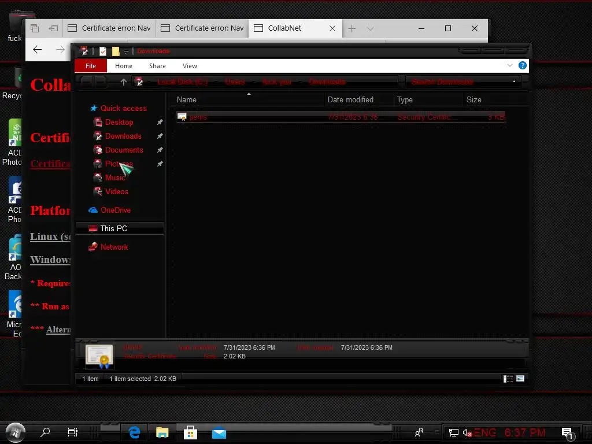
Task: Open a new tab in the Edge window
Action: coord(351,28)
